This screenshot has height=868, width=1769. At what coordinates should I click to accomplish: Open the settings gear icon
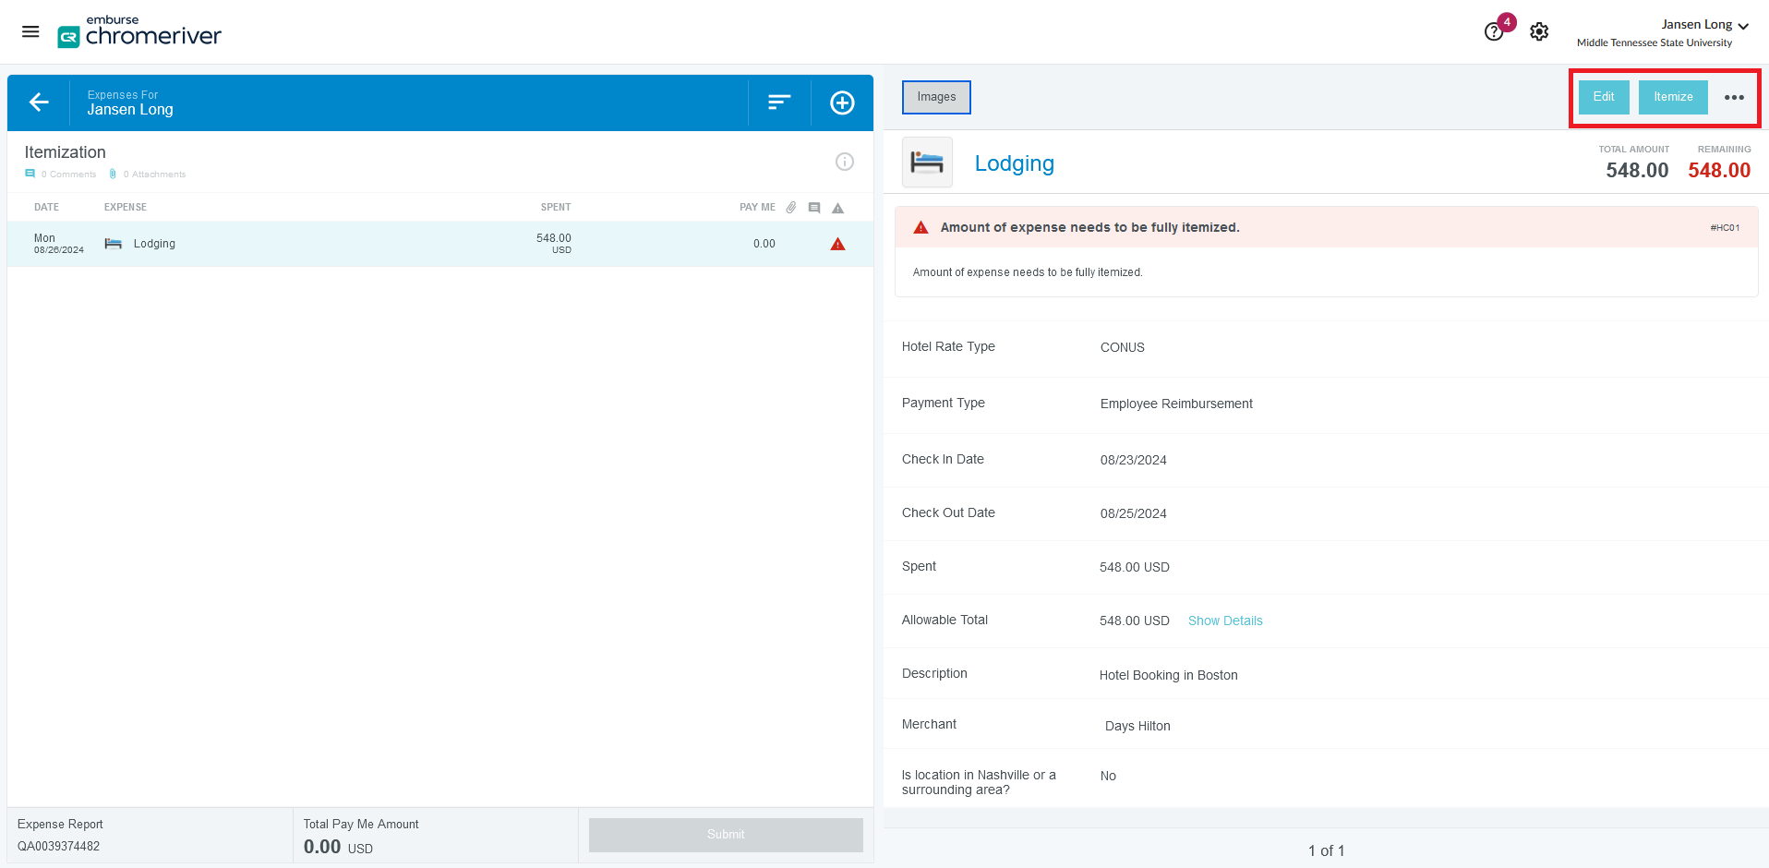click(x=1538, y=32)
